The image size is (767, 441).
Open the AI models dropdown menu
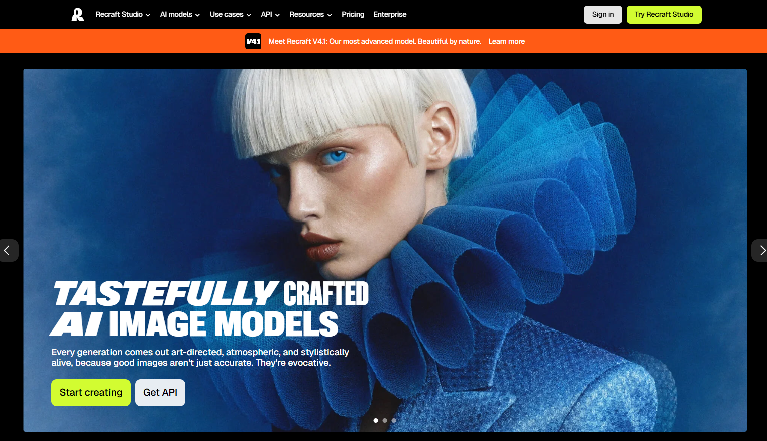coord(180,14)
